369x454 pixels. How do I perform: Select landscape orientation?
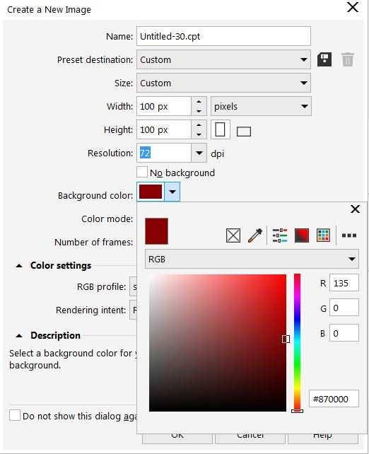[244, 132]
